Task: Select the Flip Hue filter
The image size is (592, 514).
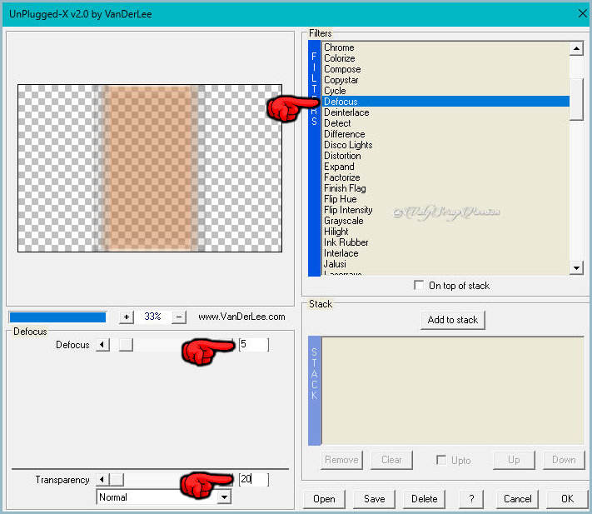Action: (x=446, y=199)
